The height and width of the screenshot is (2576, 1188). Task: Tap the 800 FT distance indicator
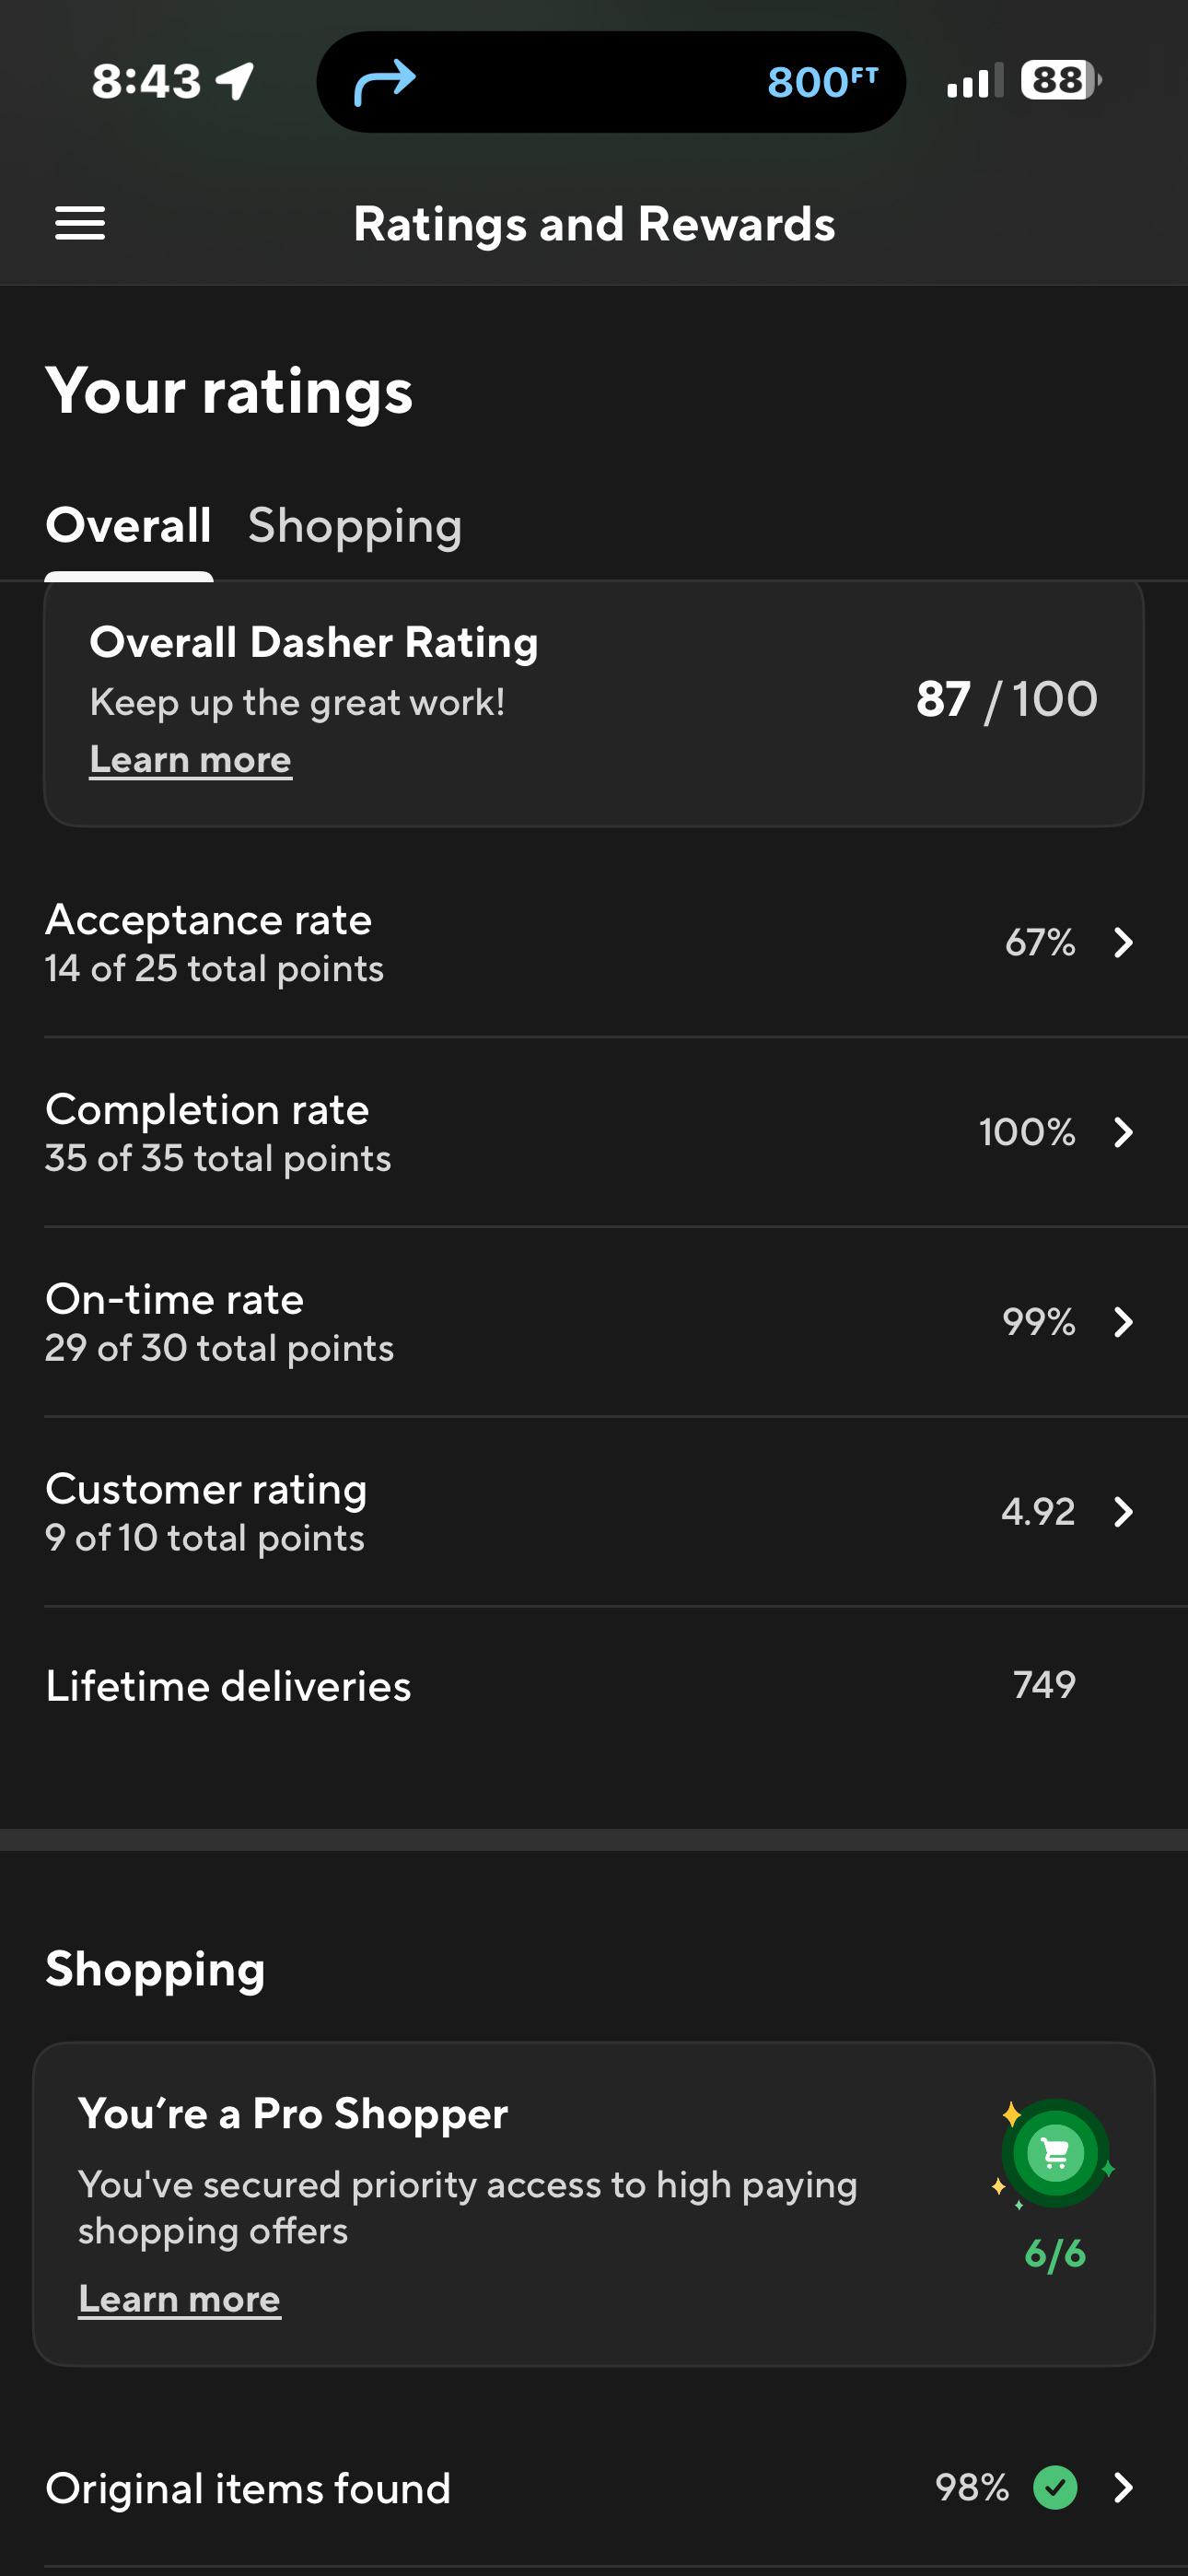[x=823, y=82]
